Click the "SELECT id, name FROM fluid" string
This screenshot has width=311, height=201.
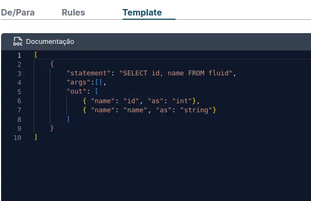(x=176, y=73)
